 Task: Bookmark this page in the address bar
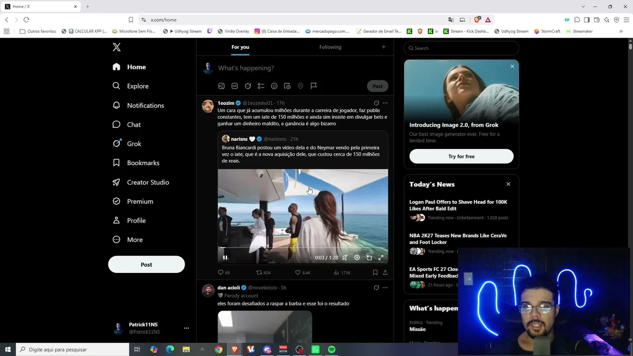131,20
